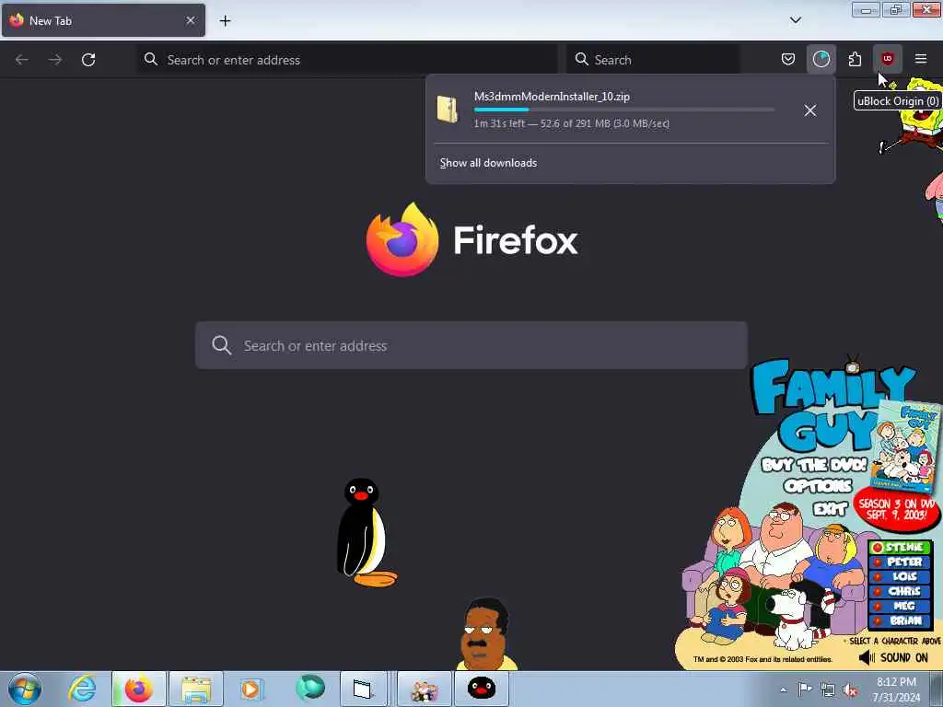The height and width of the screenshot is (707, 943).
Task: Click Exit in the Family Guy window
Action: tap(830, 509)
